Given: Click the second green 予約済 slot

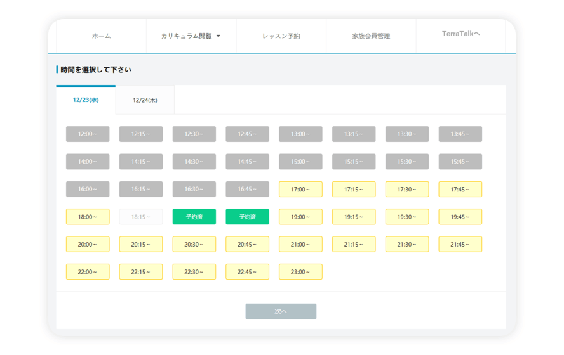Looking at the screenshot, I should [x=247, y=217].
